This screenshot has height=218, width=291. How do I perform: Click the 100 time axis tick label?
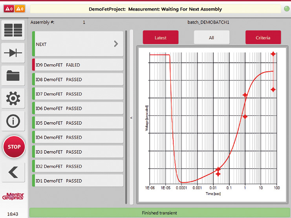(x=277, y=188)
